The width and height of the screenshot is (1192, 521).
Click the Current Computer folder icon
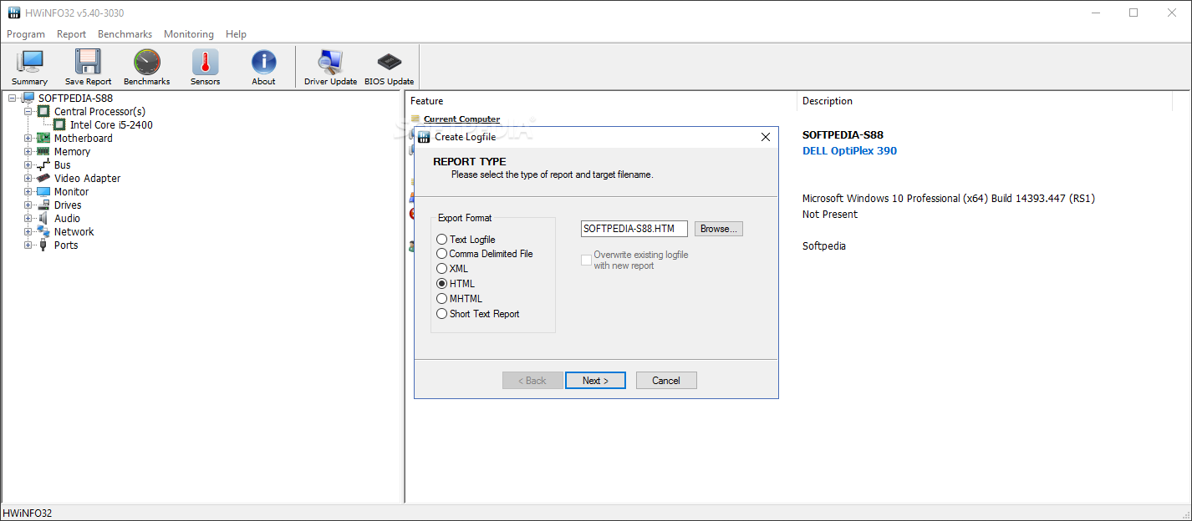415,119
